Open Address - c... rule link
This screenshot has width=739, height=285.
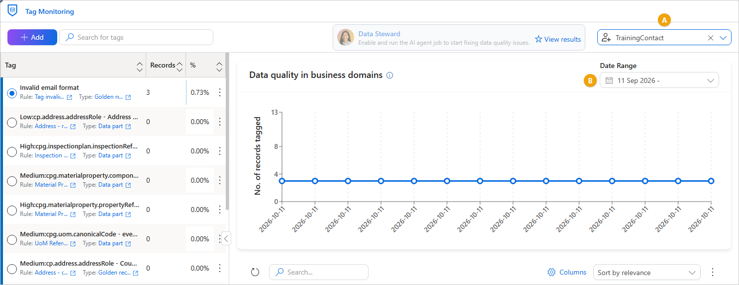pos(51,273)
